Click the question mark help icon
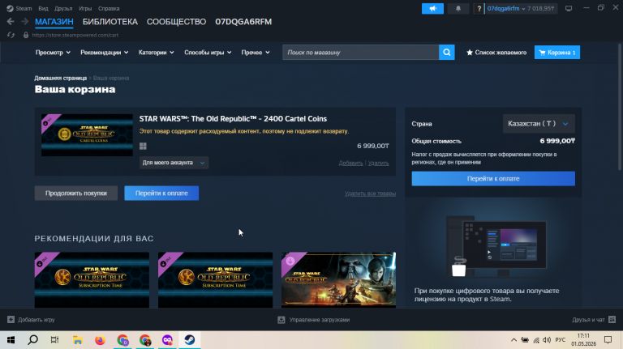This screenshot has height=349, width=623. (479, 8)
